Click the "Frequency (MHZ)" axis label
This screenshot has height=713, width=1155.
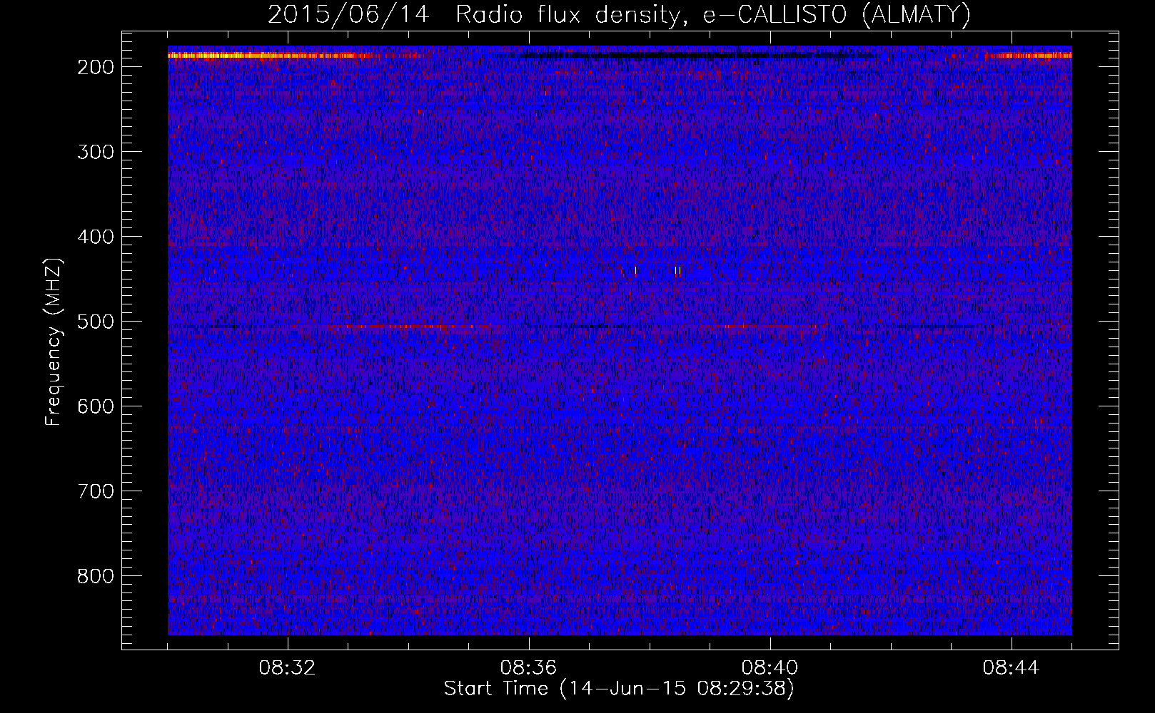tap(54, 342)
